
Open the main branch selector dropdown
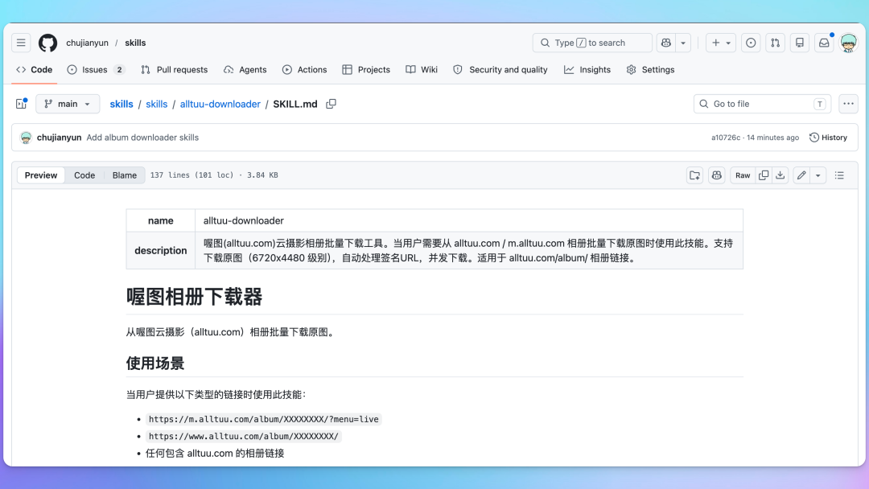click(x=68, y=104)
